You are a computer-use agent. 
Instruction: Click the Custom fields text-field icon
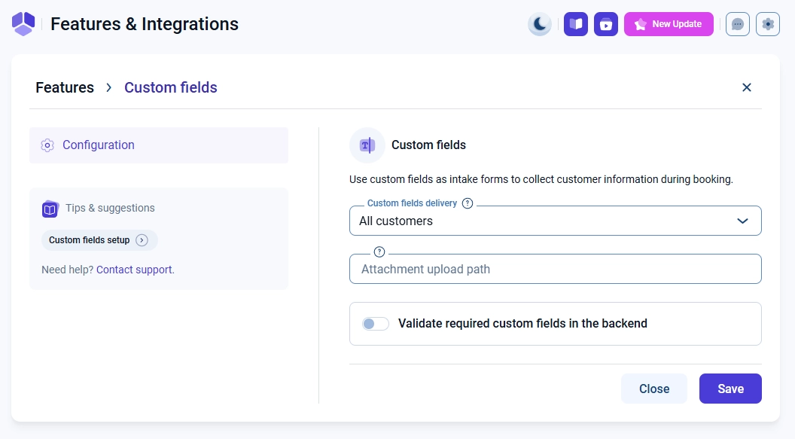[x=367, y=145]
